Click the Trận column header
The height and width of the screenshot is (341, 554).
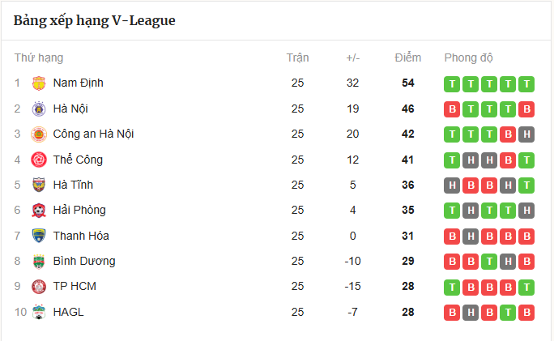tap(297, 58)
